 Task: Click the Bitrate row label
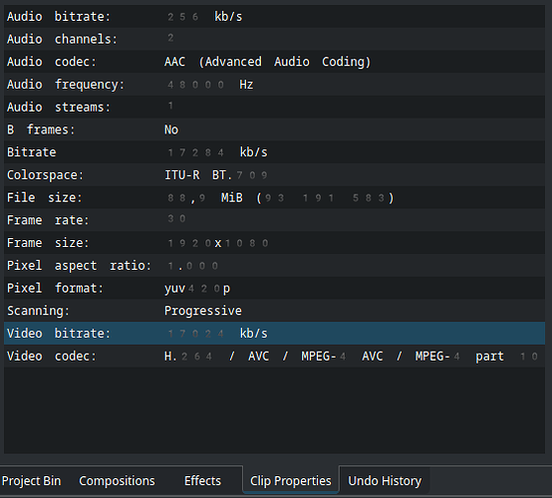coord(31,152)
